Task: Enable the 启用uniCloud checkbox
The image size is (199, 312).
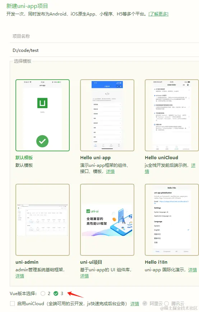Action: tap(12, 303)
